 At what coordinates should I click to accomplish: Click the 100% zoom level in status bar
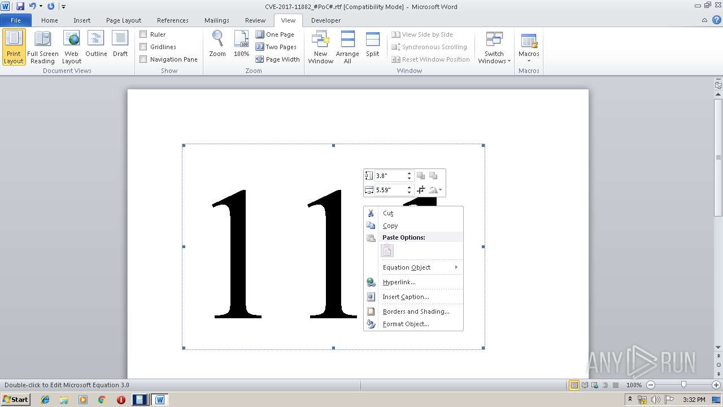tap(634, 385)
